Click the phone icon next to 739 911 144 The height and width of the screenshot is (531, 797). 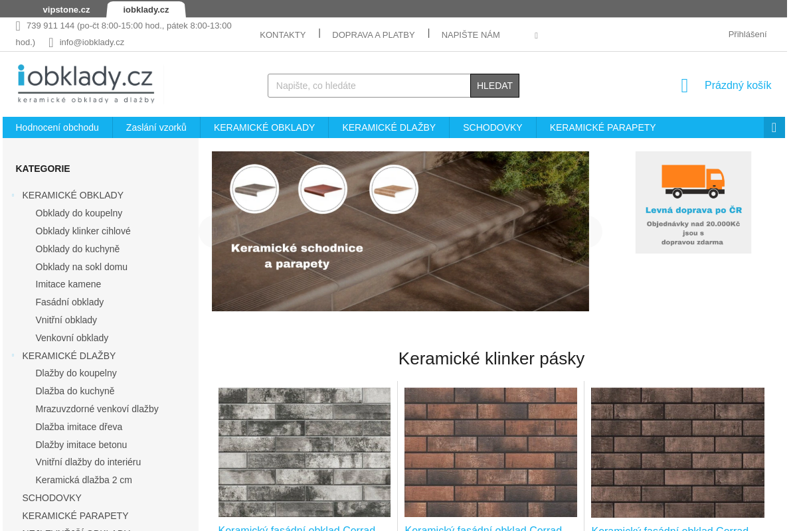(x=17, y=25)
